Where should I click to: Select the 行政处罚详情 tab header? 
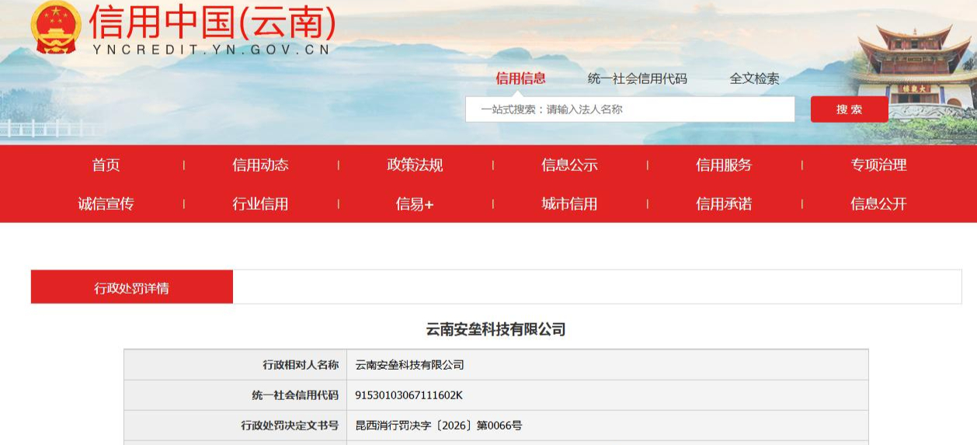[x=132, y=287]
